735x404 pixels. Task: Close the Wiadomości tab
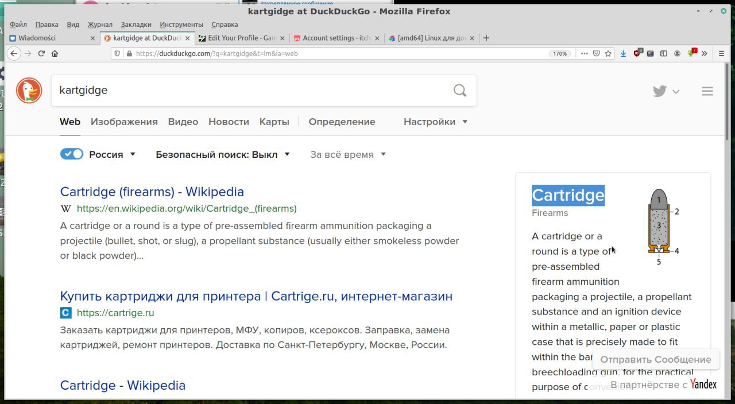(x=92, y=38)
